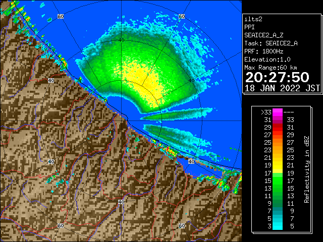Pick the yellow 19–21 dBZ legend swatch

278,165
